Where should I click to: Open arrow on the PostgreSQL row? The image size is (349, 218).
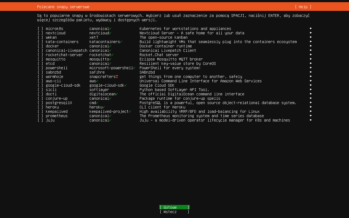pyautogui.click(x=311, y=102)
